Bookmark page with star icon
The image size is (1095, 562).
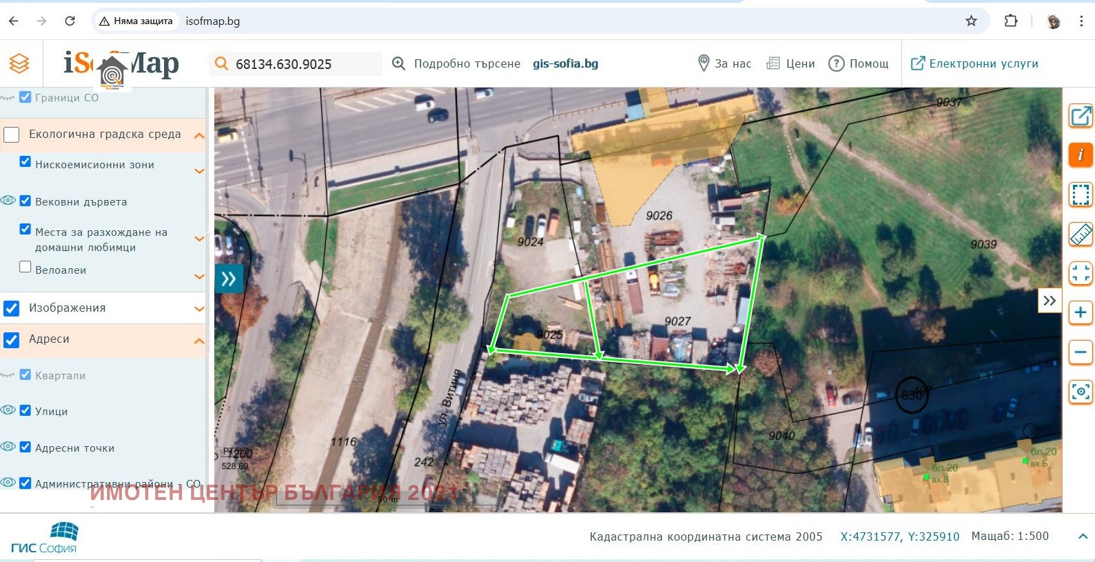coord(971,21)
